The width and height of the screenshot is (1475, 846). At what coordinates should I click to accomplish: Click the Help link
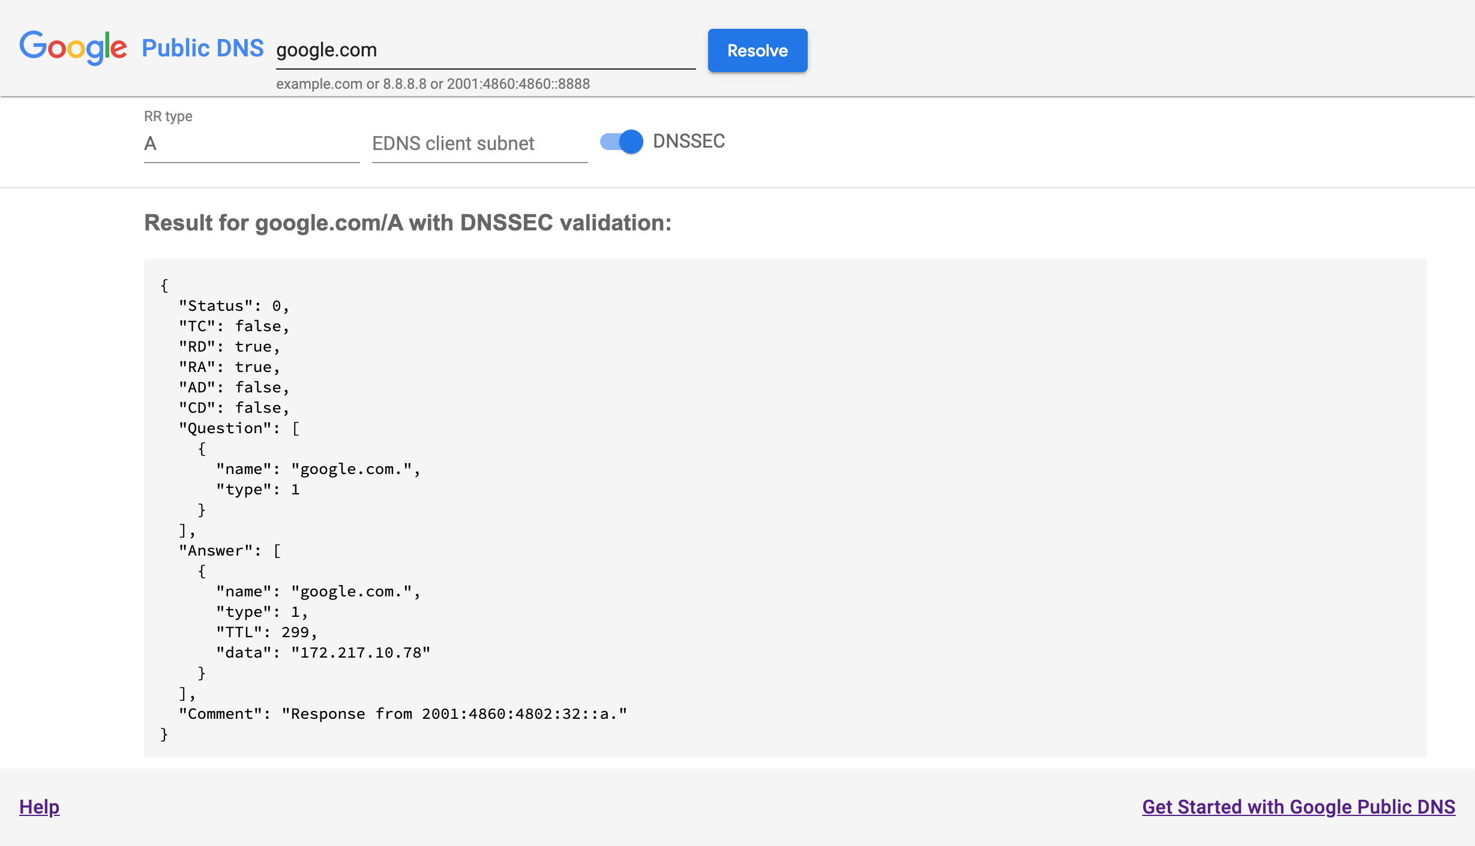point(38,806)
